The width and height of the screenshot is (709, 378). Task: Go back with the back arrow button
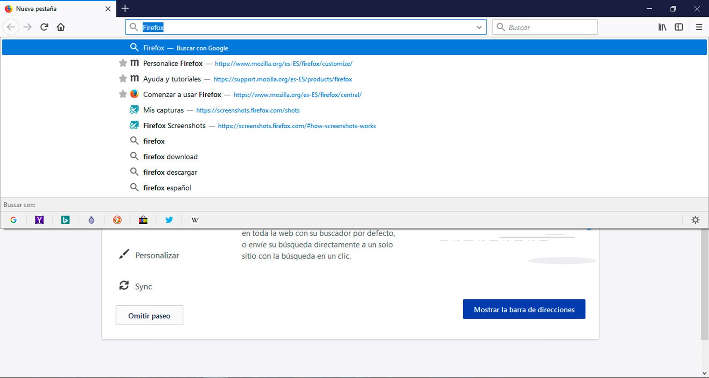[x=11, y=27]
